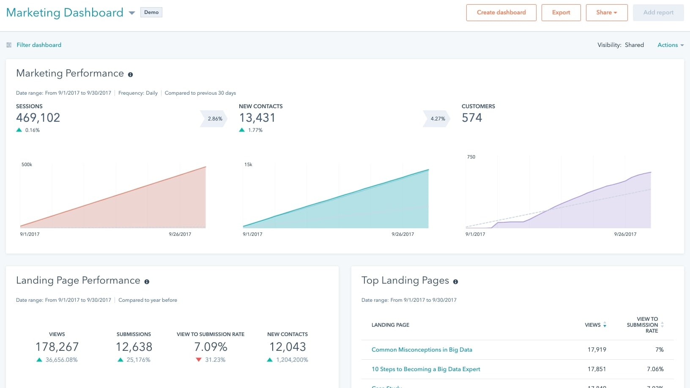The image size is (690, 388).
Task: Open 10 Steps to Becoming a Big Data Expert
Action: point(426,369)
